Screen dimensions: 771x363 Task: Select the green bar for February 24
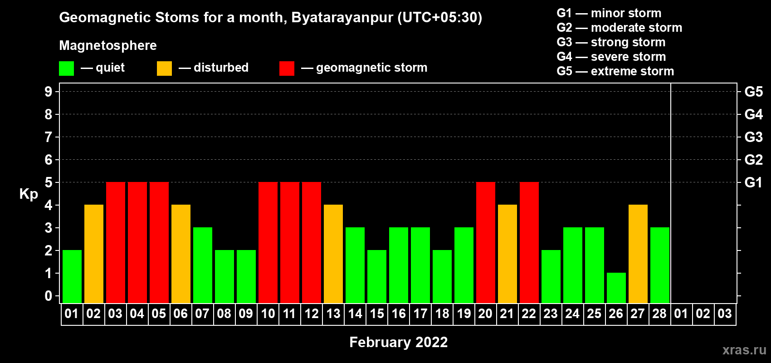[573, 265]
